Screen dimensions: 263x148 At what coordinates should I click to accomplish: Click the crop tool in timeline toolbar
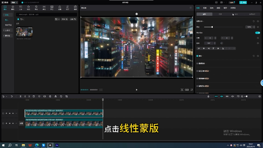[67, 96]
